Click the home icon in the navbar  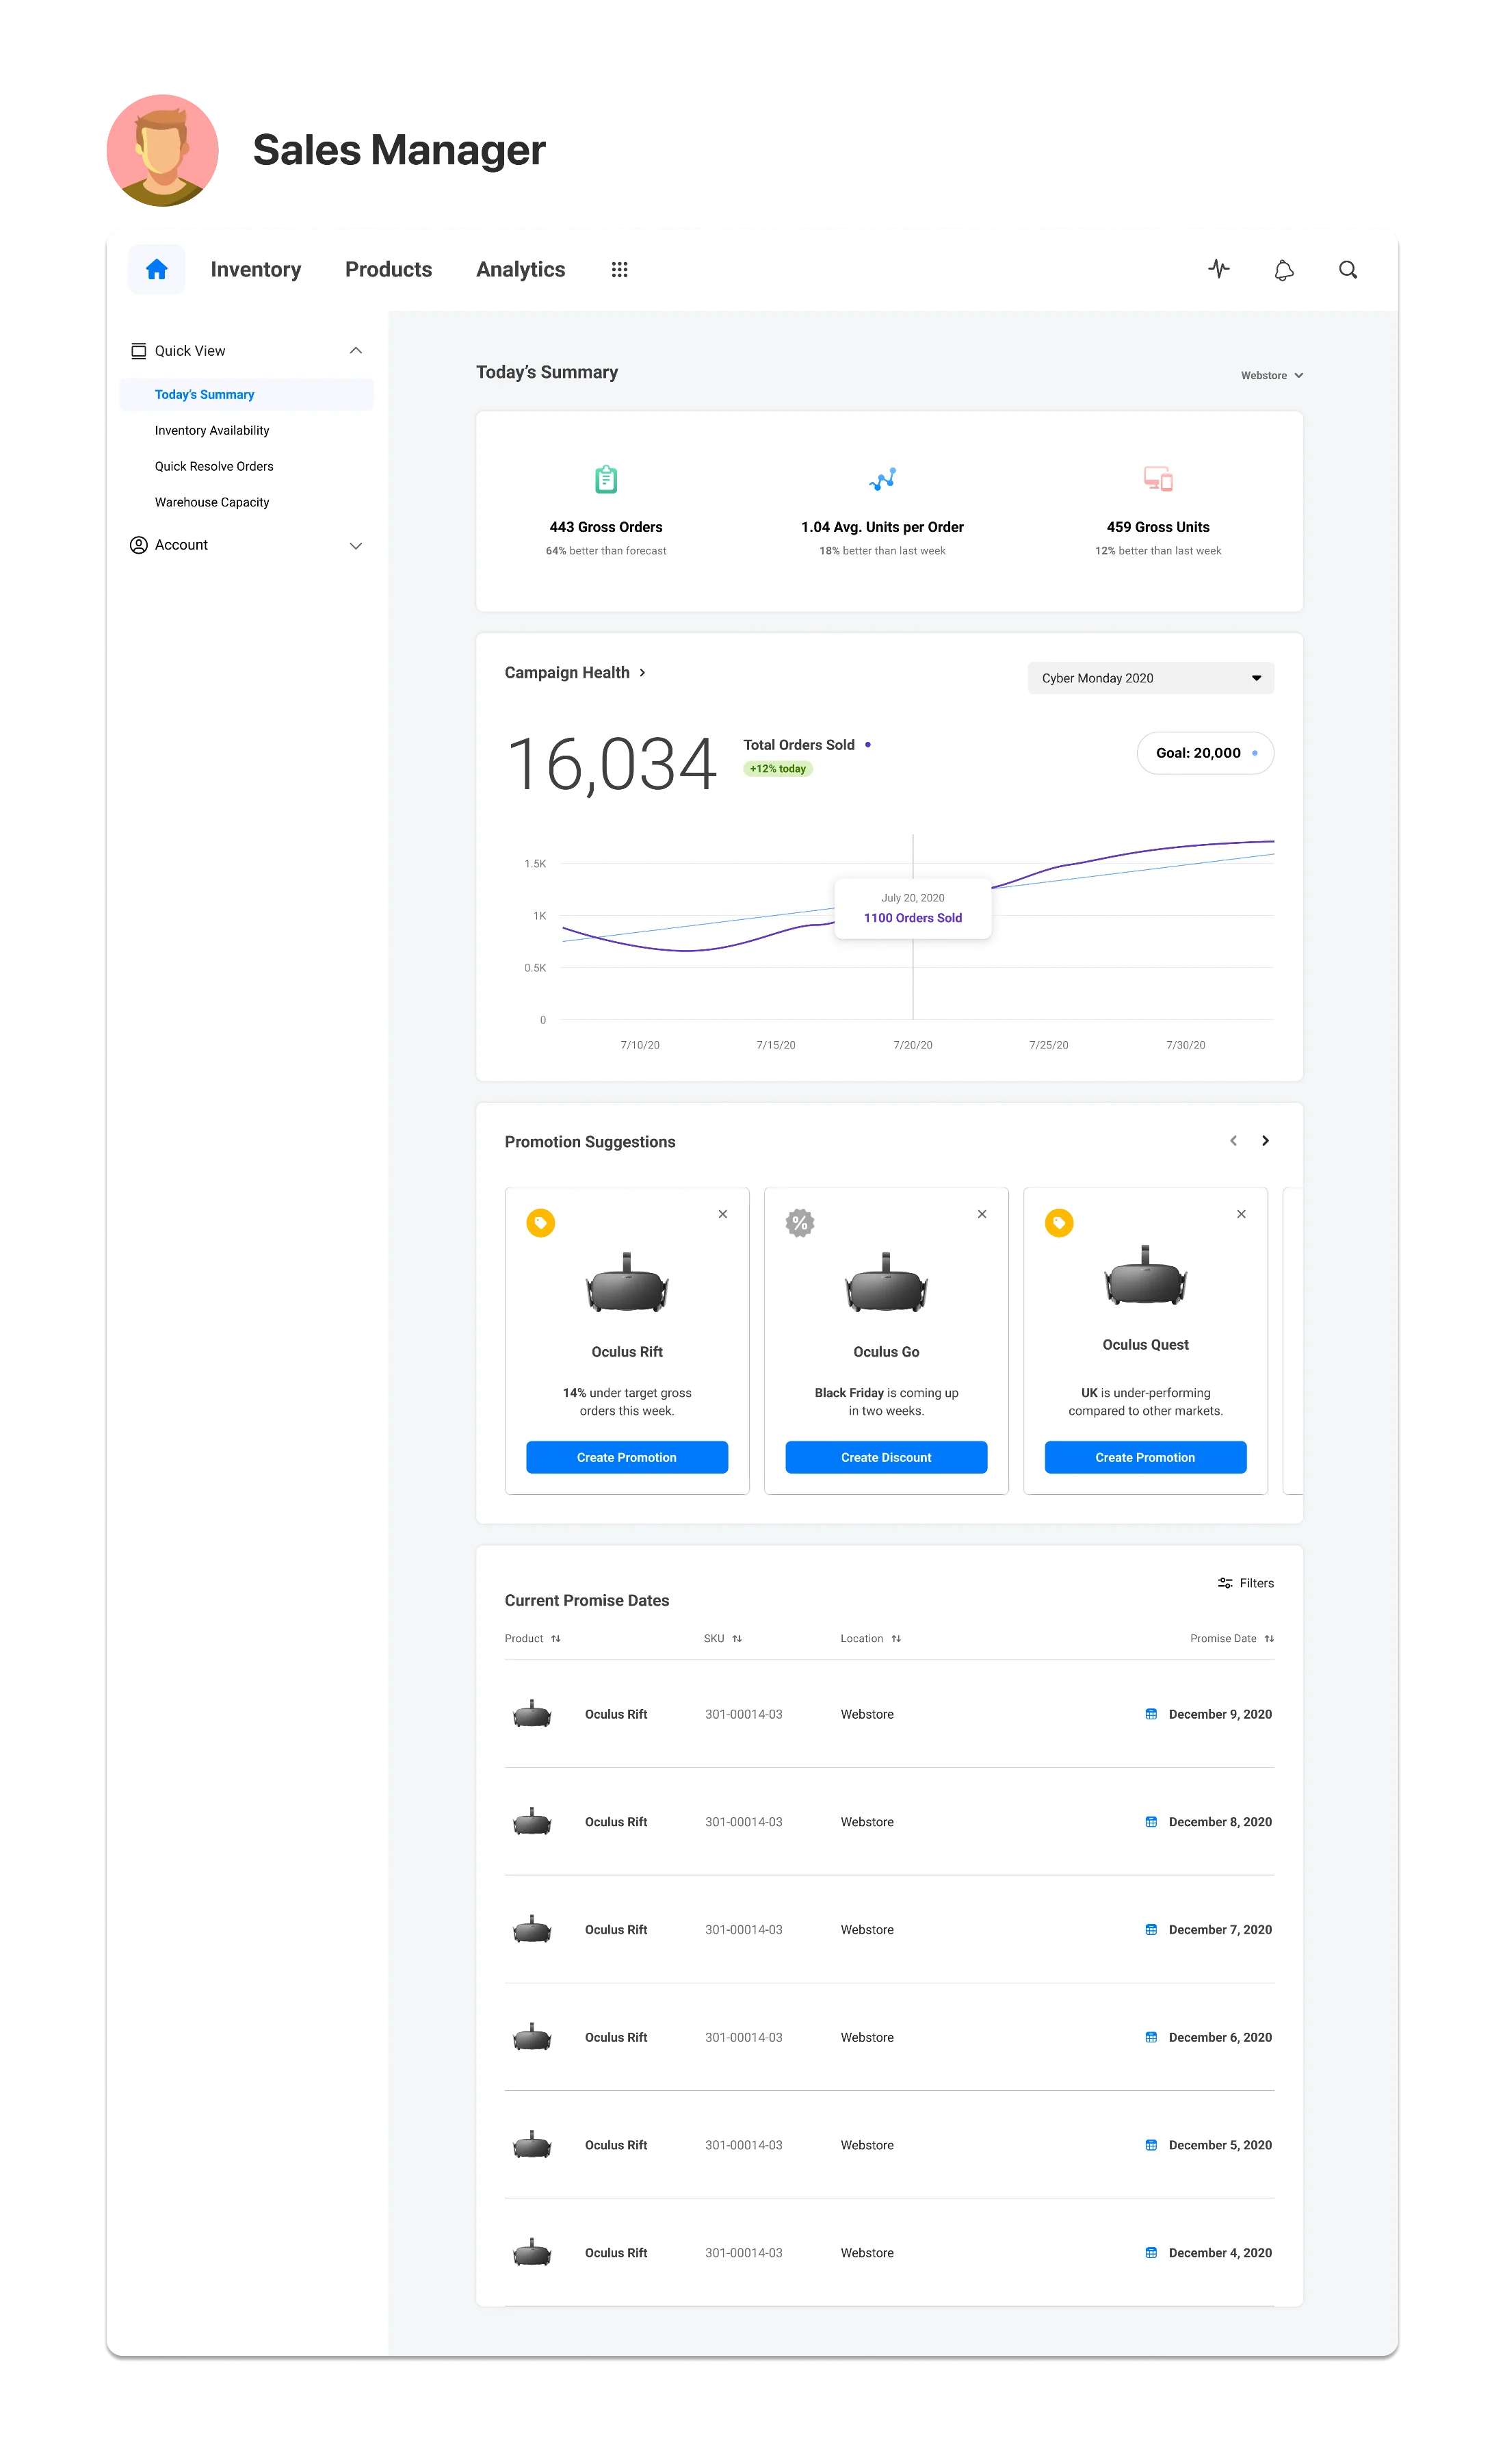click(x=157, y=269)
